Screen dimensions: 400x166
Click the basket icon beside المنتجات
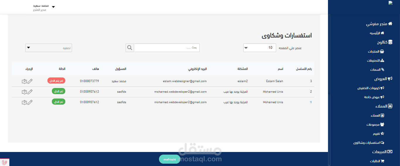click(x=382, y=51)
